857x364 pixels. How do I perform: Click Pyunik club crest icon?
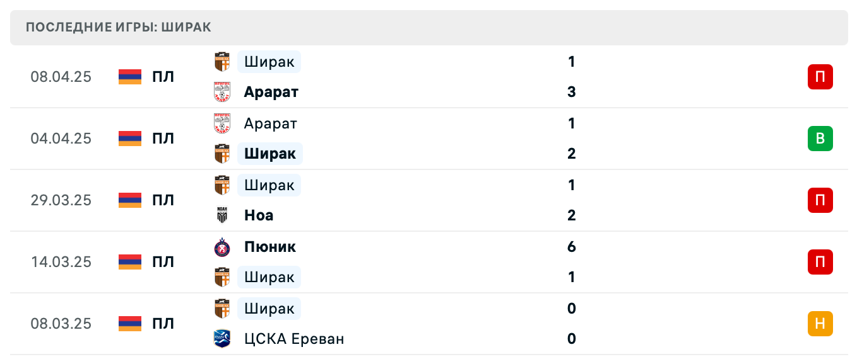[222, 247]
